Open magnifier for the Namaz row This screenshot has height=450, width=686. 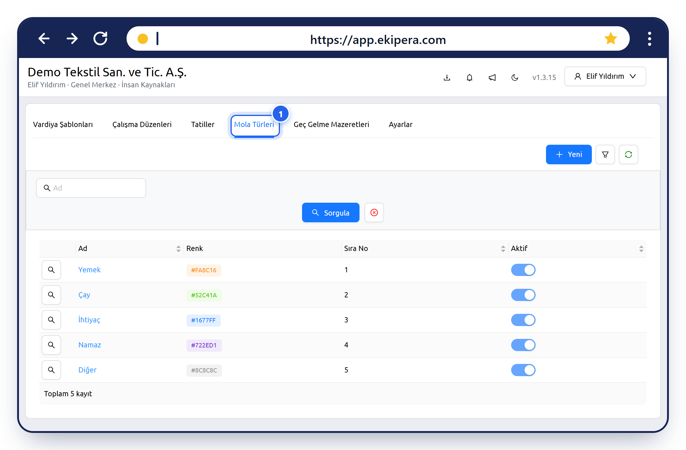click(x=51, y=345)
